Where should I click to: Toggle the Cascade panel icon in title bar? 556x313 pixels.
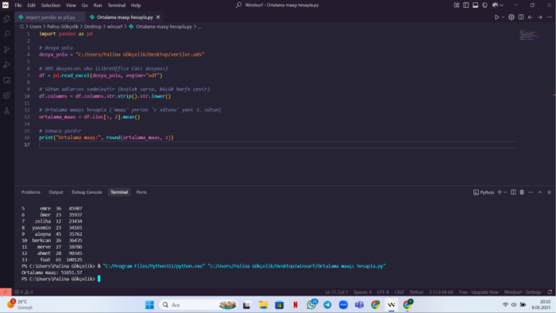pyautogui.click(x=485, y=6)
